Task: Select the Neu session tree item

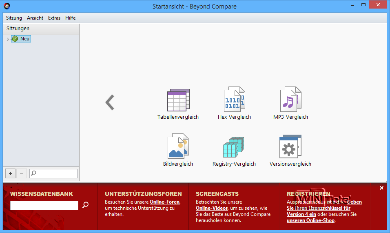Action: 21,39
